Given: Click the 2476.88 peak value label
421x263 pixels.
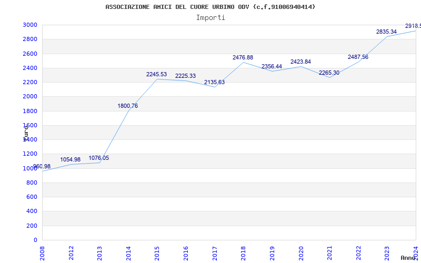Looking at the screenshot, I should coord(243,57).
